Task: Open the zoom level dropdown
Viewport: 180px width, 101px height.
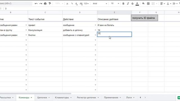Action: pyautogui.click(x=59, y=4)
